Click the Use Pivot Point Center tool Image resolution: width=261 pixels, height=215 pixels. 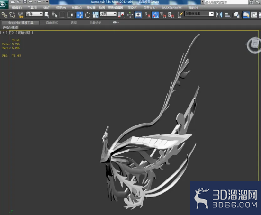click(x=121, y=15)
